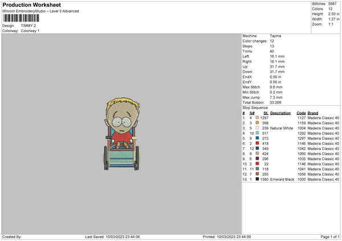
Task: Click stitch count "1380" in stop 13
Action: [x=264, y=179]
